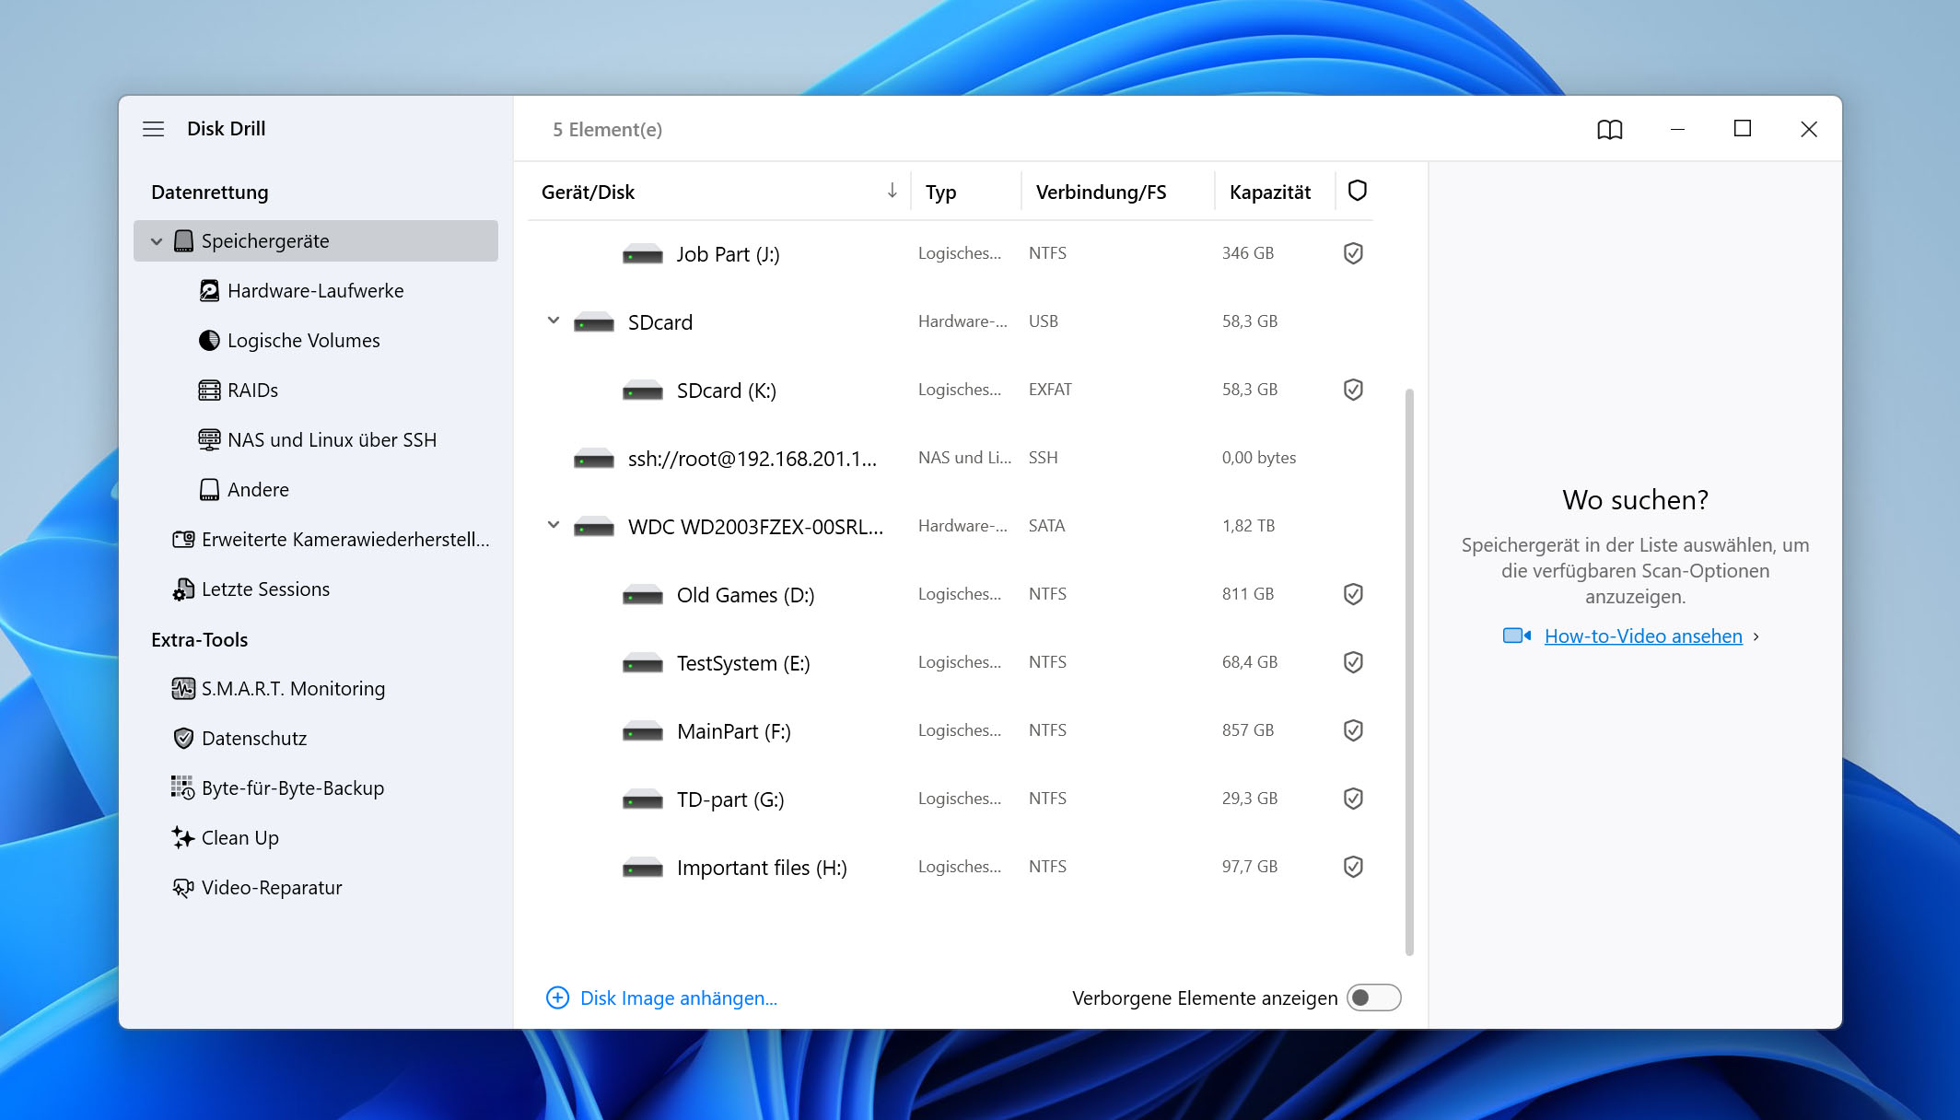Click the protection shield for Old Games (D:)
The height and width of the screenshot is (1120, 1960).
point(1353,594)
